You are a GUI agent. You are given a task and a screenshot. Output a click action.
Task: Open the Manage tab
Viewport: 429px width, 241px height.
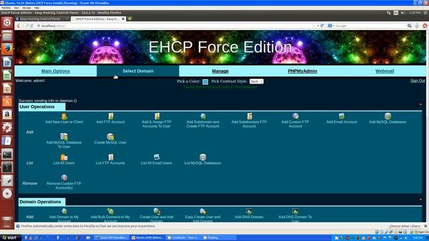[221, 71]
